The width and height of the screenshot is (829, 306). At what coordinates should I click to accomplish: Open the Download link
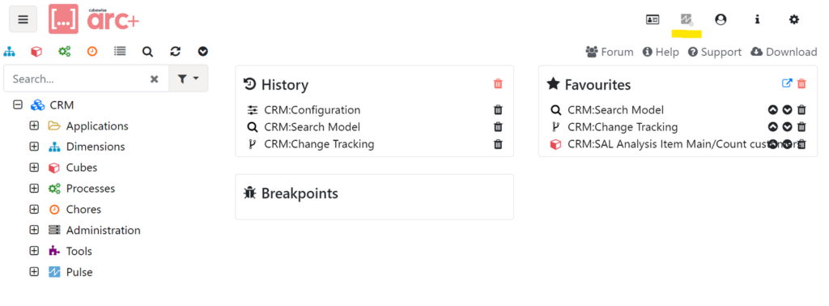(x=784, y=52)
